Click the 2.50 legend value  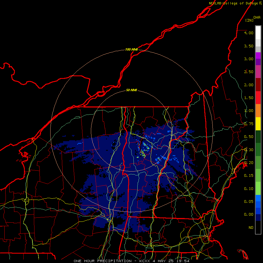click(x=249, y=72)
